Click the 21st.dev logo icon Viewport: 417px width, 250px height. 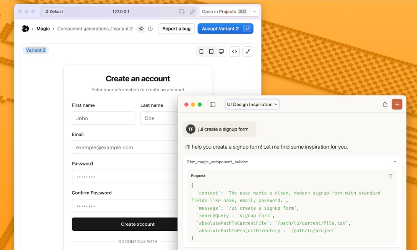click(25, 29)
